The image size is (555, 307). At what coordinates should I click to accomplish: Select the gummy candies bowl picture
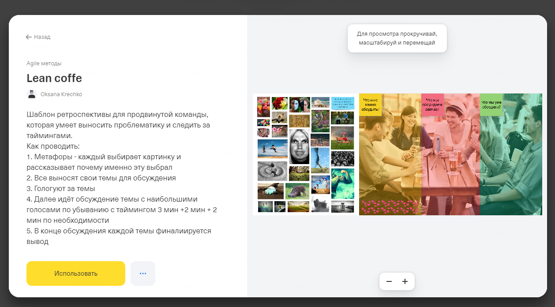point(263,107)
